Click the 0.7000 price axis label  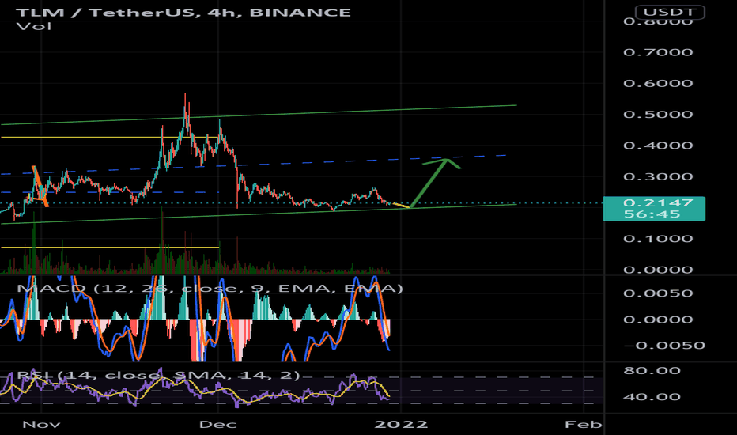tap(658, 52)
